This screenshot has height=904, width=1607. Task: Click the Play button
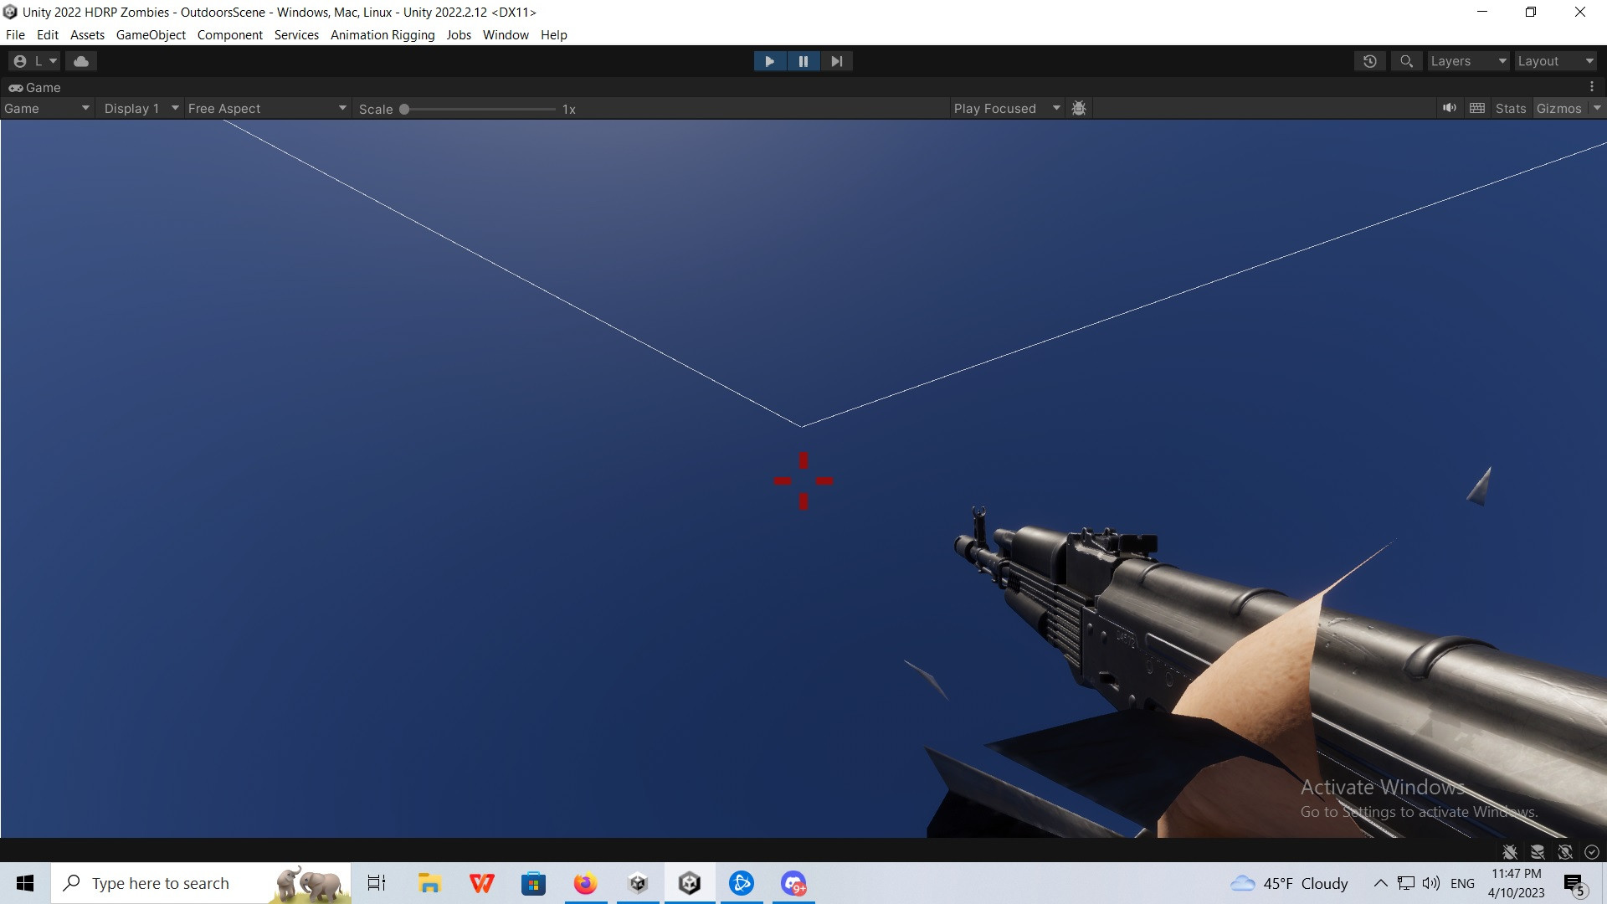pos(769,61)
